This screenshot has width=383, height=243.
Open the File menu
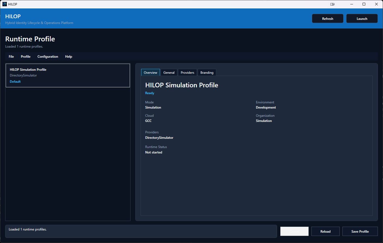(x=11, y=57)
